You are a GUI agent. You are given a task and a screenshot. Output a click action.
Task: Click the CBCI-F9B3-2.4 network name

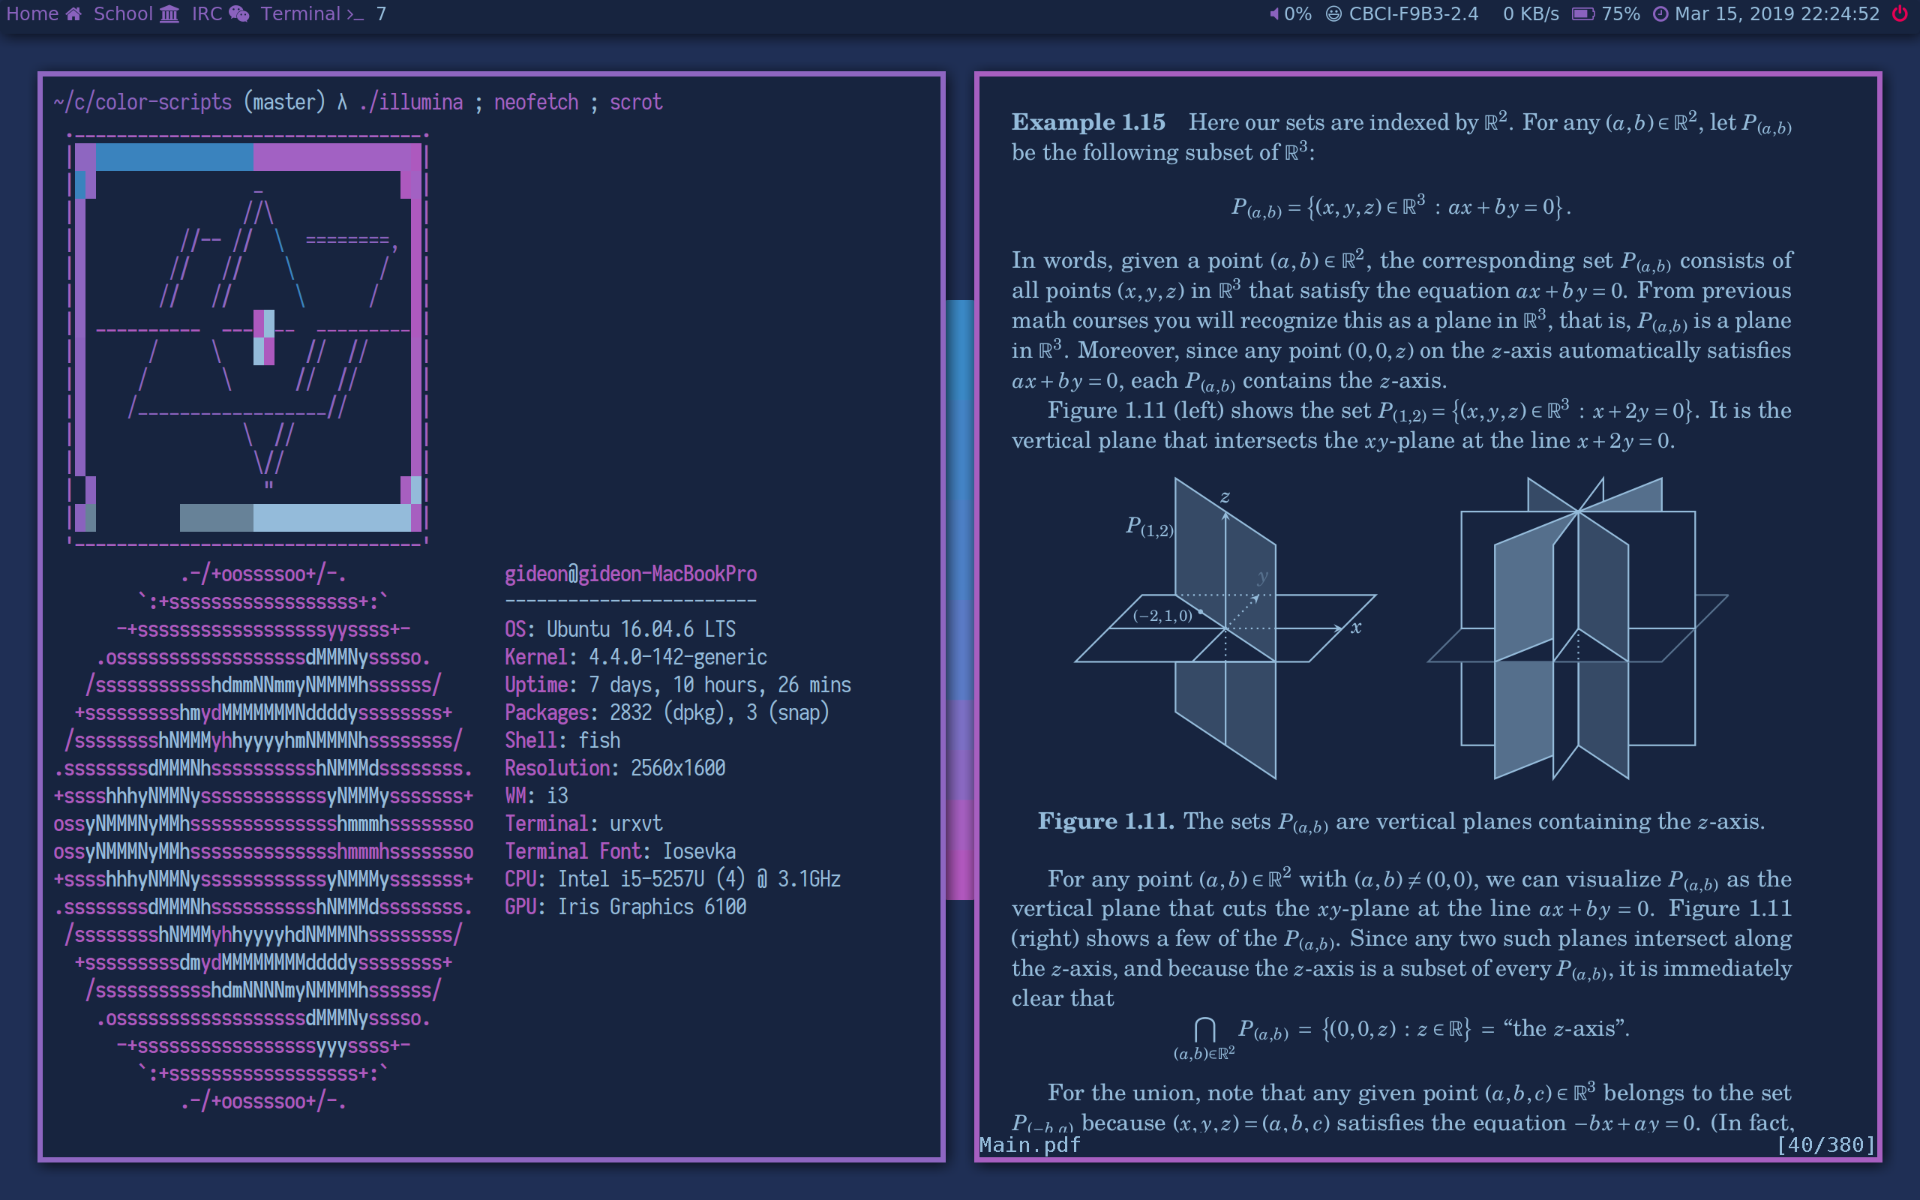(x=1413, y=13)
